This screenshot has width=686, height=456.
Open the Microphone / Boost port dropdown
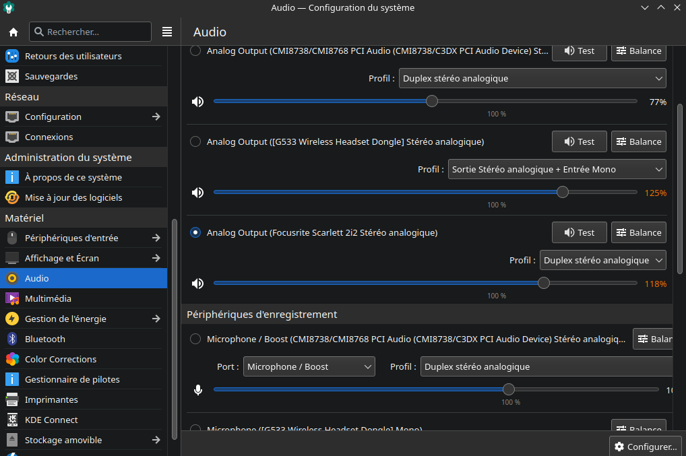point(309,366)
